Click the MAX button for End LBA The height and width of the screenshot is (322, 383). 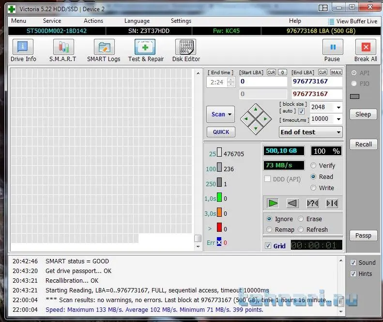(336, 72)
